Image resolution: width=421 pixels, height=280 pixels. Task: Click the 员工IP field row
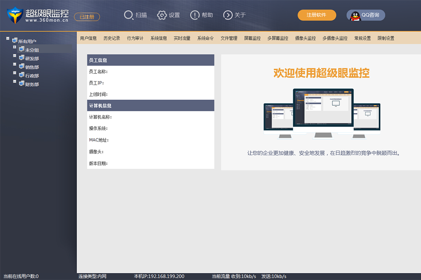point(151,83)
